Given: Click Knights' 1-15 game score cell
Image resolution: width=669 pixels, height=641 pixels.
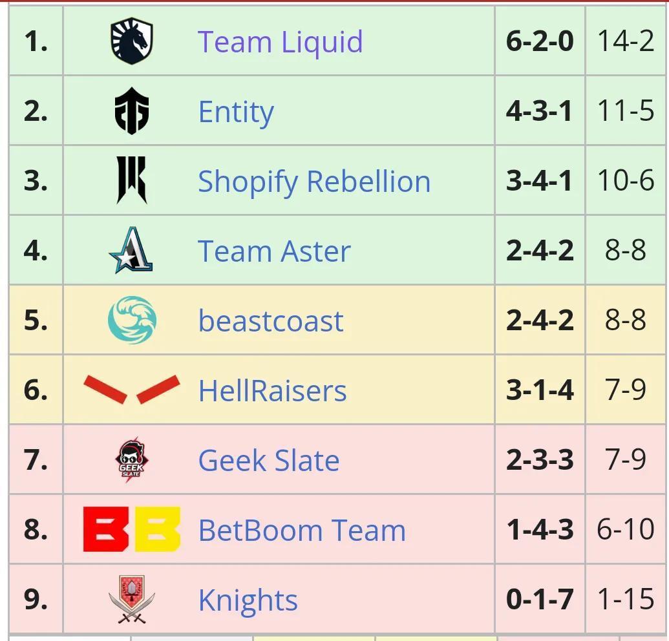Looking at the screenshot, I should point(626,600).
